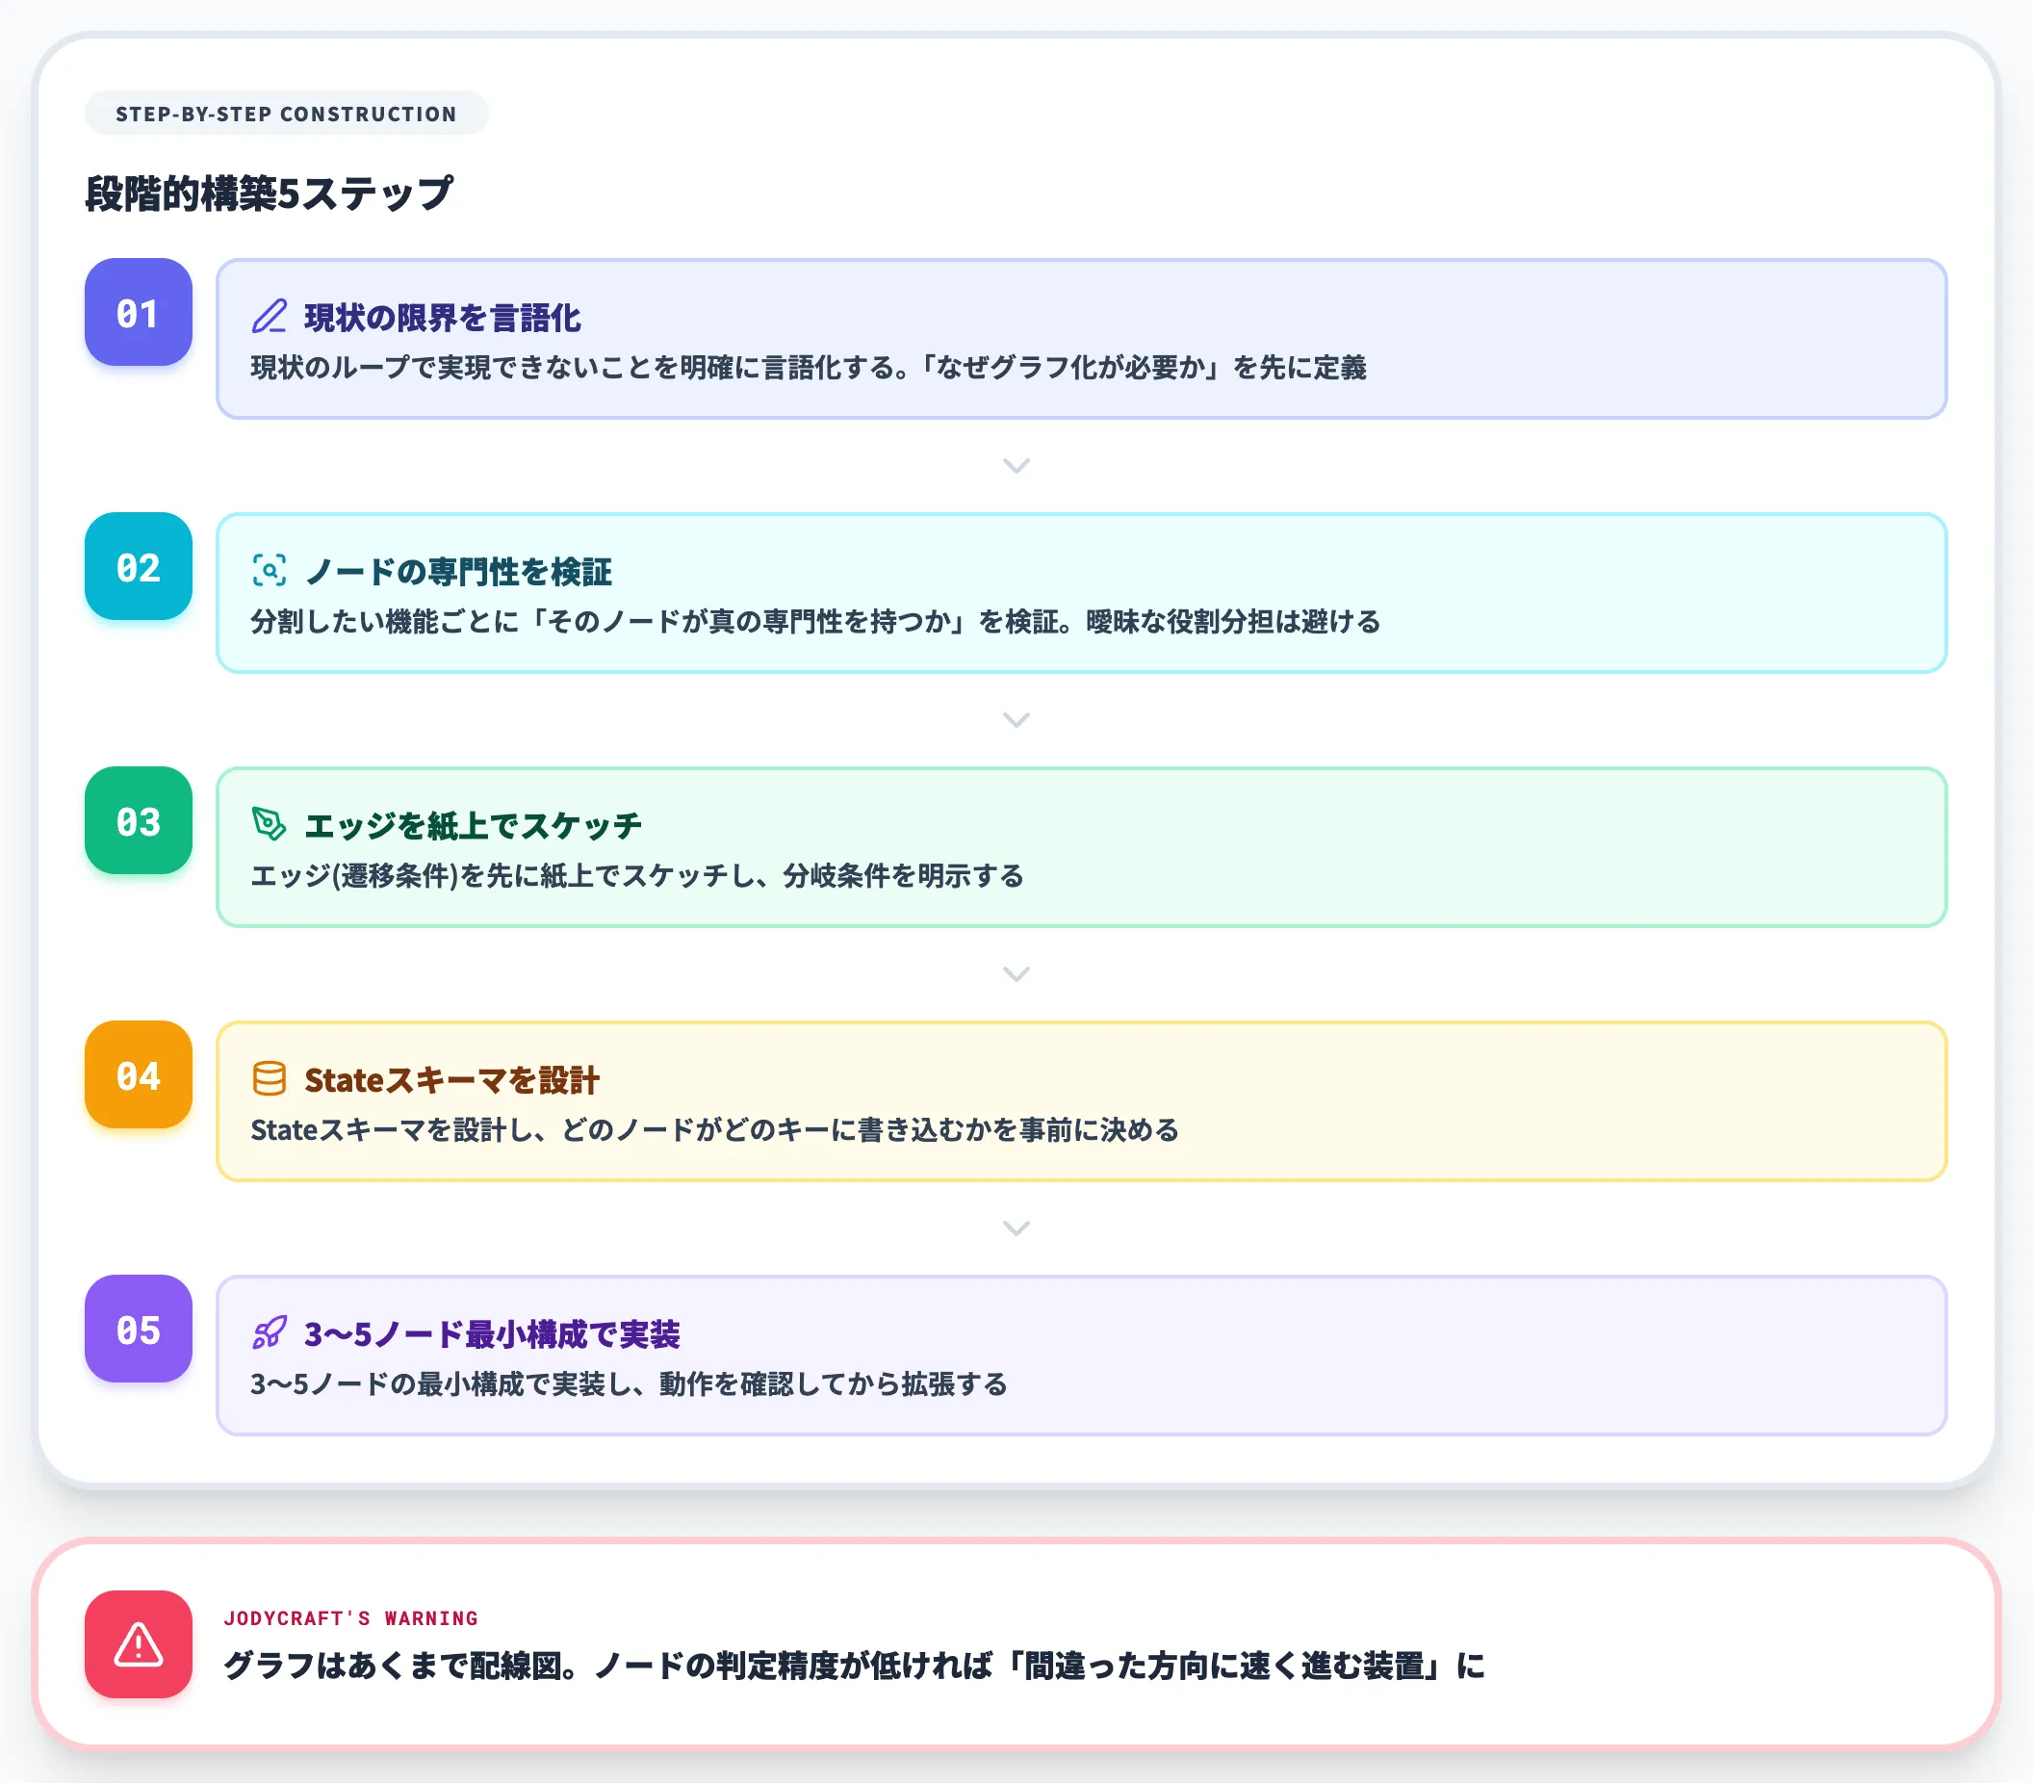Click the scan-search icon beside ノードの専門性を検証
The image size is (2033, 1783).
pos(270,570)
